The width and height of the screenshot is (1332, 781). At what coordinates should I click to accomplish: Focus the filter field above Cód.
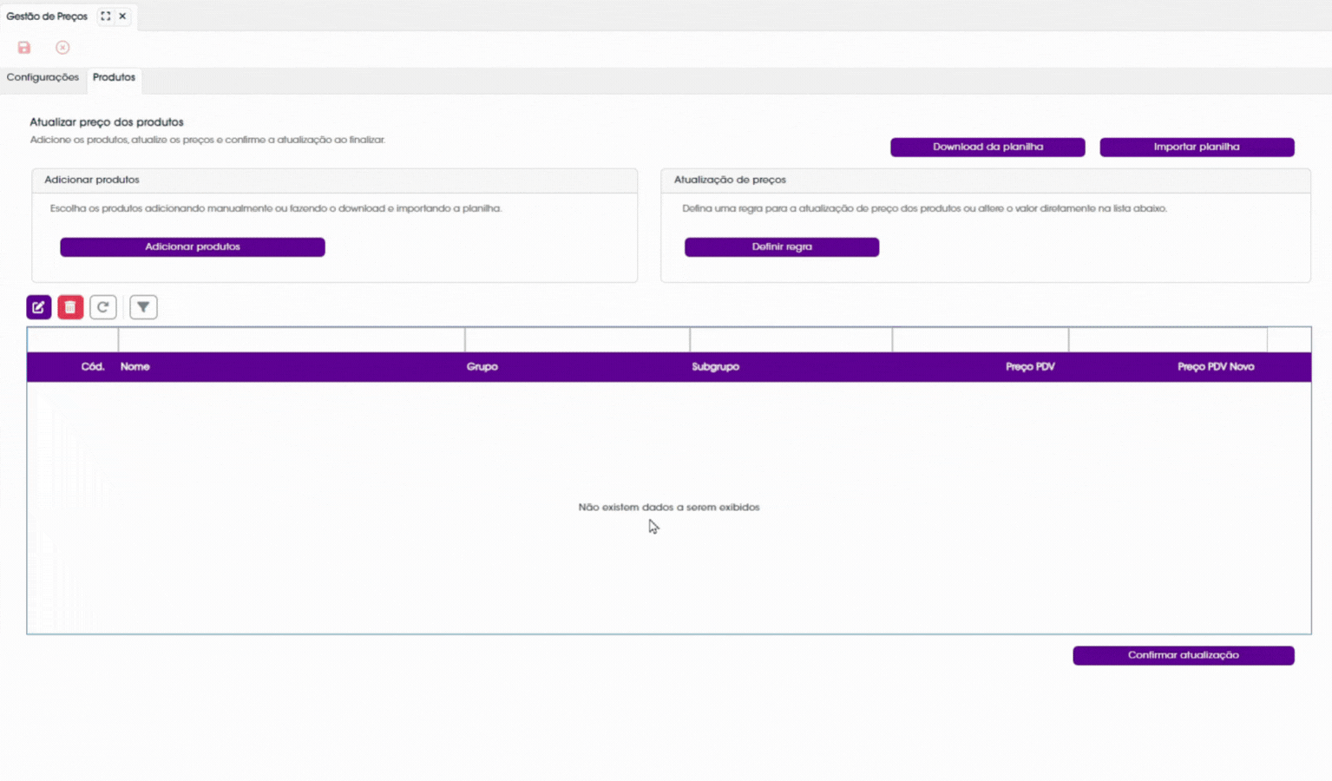click(x=73, y=340)
